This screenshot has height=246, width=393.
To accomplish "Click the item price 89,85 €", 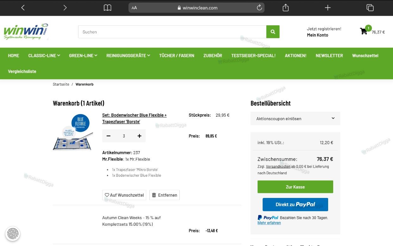I will pyautogui.click(x=211, y=136).
